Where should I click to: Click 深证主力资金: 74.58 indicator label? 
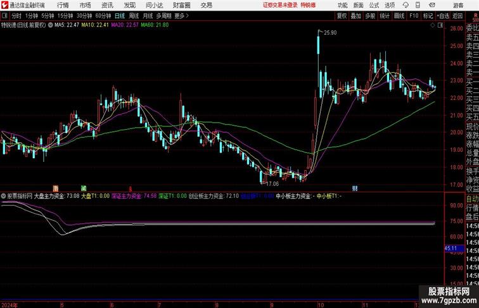[x=134, y=196]
